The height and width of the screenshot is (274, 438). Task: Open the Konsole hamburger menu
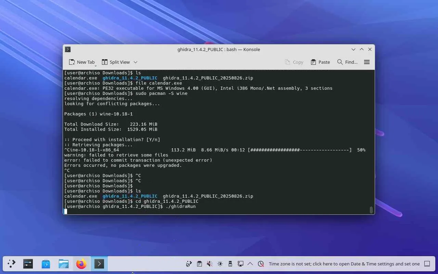tap(367, 62)
